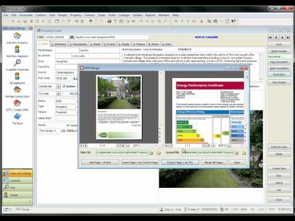Screen dimensions: 295x221
Task: Browse for Second File folder icon
Action: tap(244, 153)
